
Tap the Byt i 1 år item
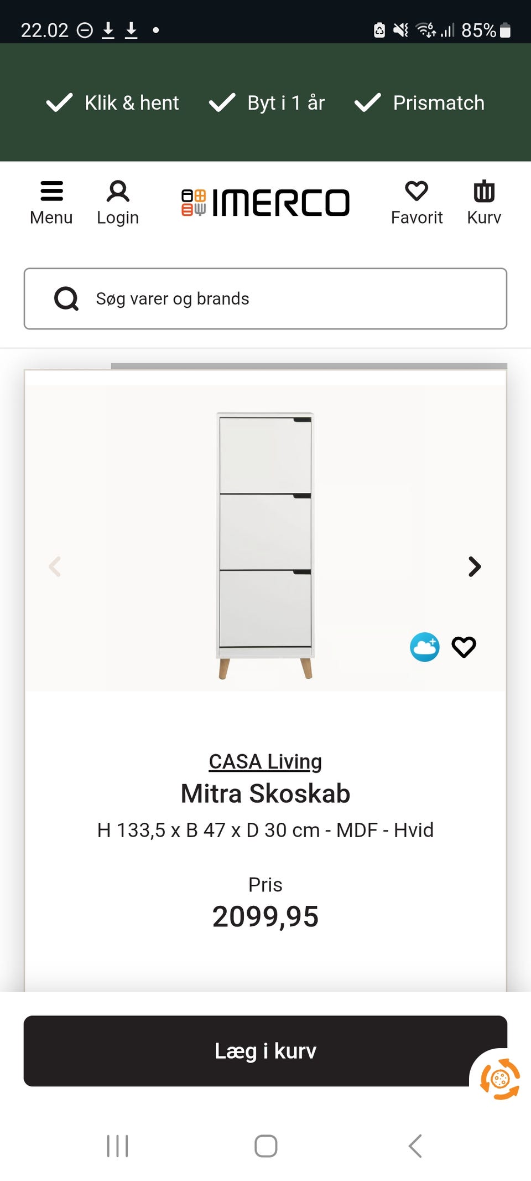point(267,103)
